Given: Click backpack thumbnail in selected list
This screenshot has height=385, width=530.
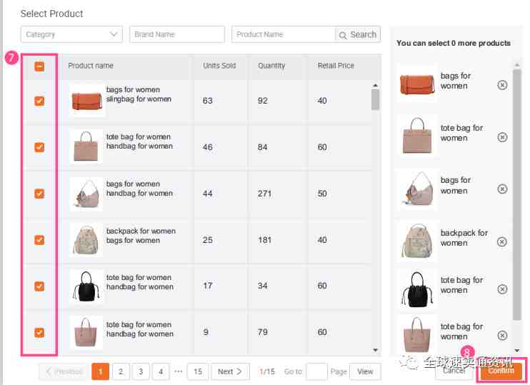Looking at the screenshot, I should [417, 241].
